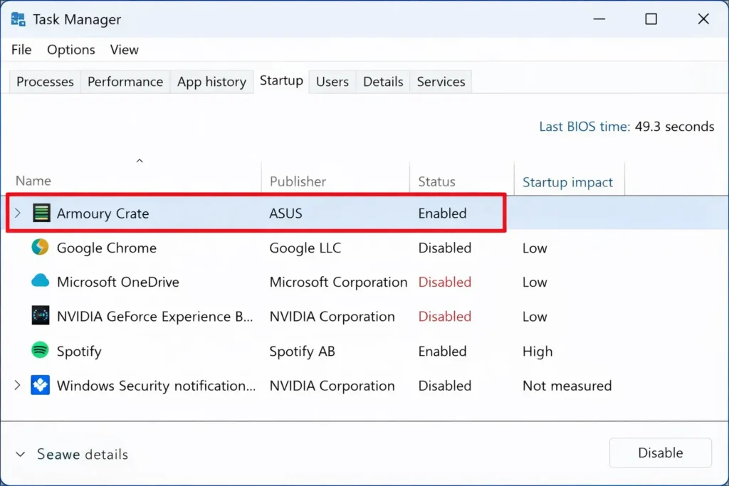Image resolution: width=729 pixels, height=486 pixels.
Task: Click the Spotify icon
Action: click(41, 351)
